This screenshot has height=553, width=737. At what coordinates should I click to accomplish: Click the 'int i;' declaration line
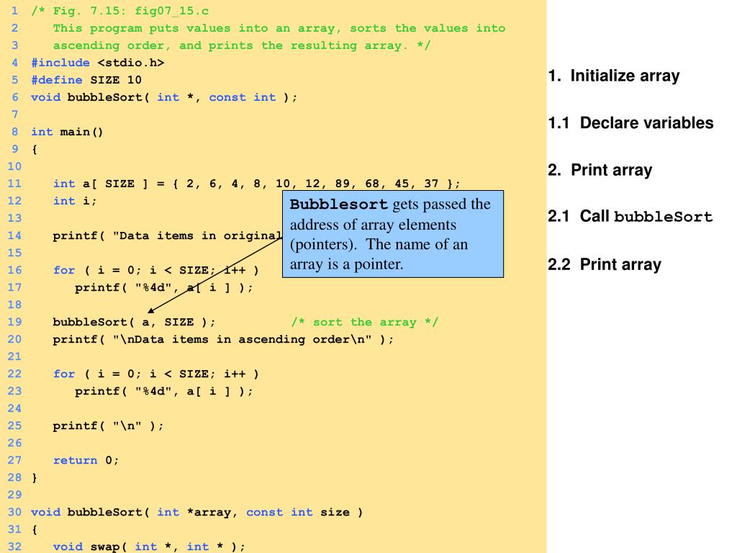75,201
